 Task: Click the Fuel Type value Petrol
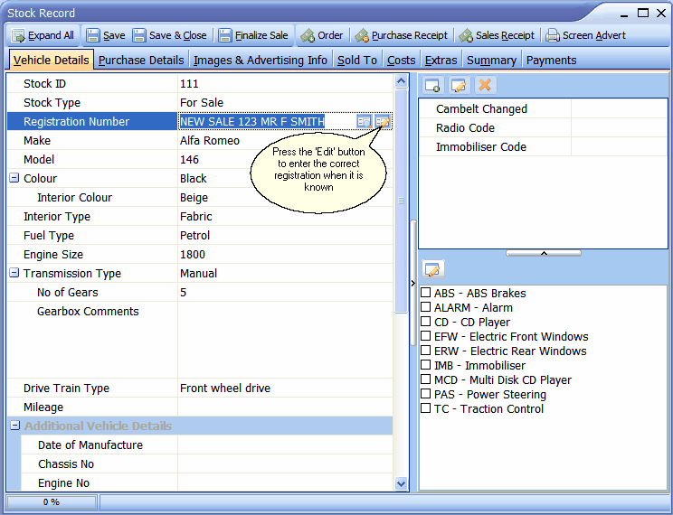(x=194, y=236)
